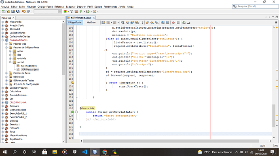Click the New File toolbar icon
279x156 pixels.
point(4,11)
